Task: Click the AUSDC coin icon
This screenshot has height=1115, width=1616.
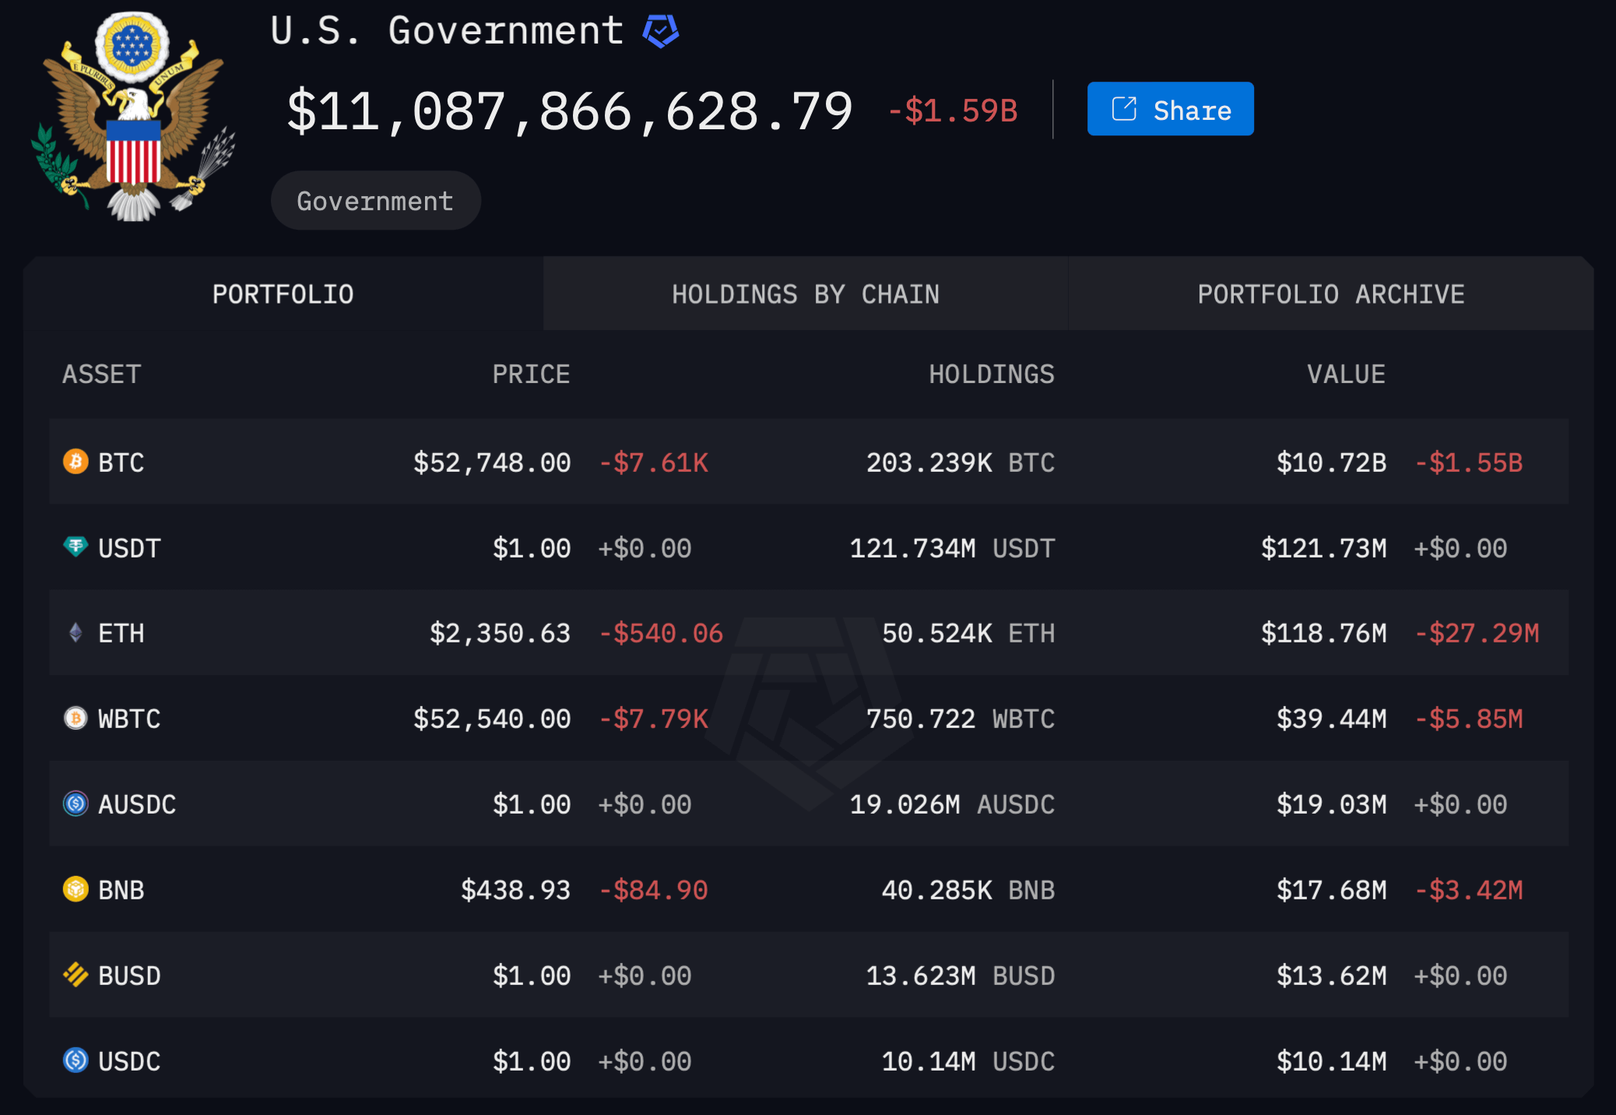Action: (x=76, y=804)
